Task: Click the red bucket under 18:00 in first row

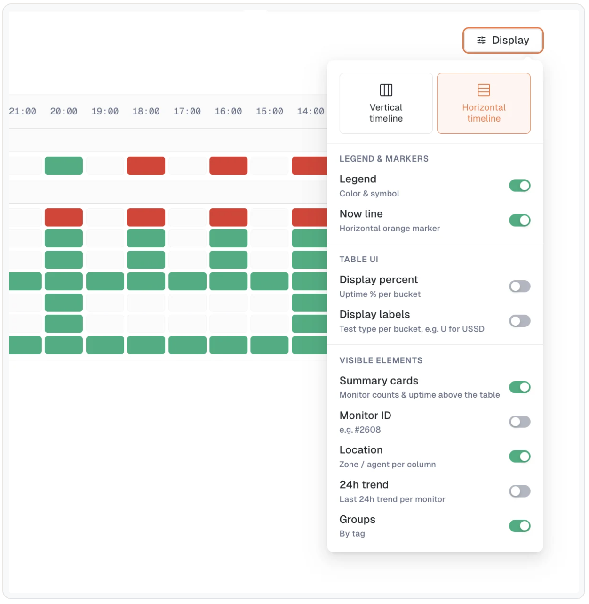Action: tap(146, 166)
